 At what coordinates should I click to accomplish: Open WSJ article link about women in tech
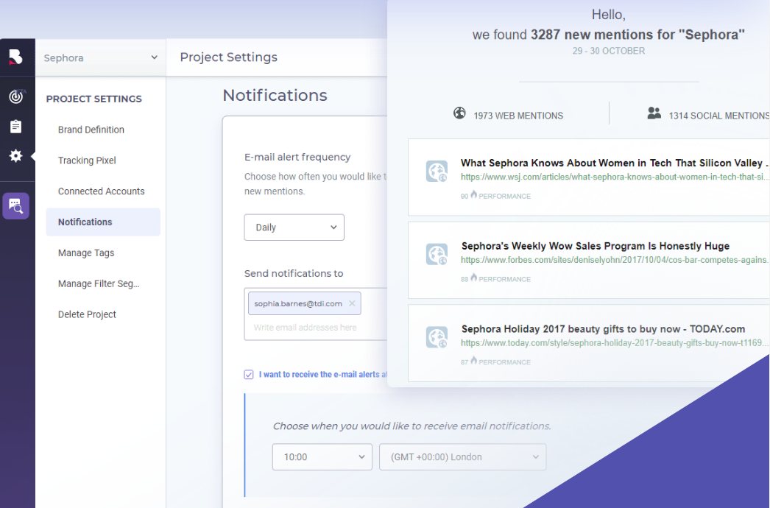coord(615,177)
